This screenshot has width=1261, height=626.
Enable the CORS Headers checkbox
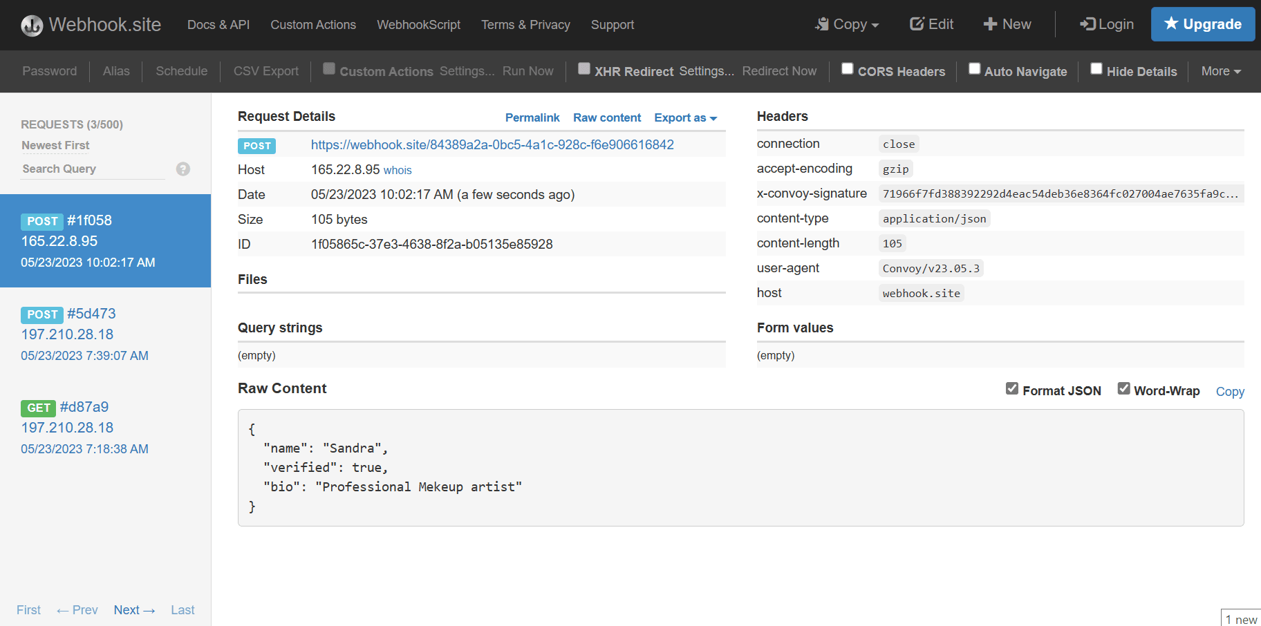pos(847,68)
